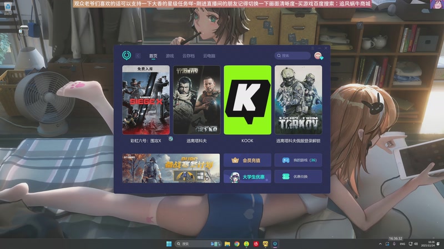The image size is (444, 249).
Task: Open the yellow owl taskbar app
Action: tap(265, 243)
